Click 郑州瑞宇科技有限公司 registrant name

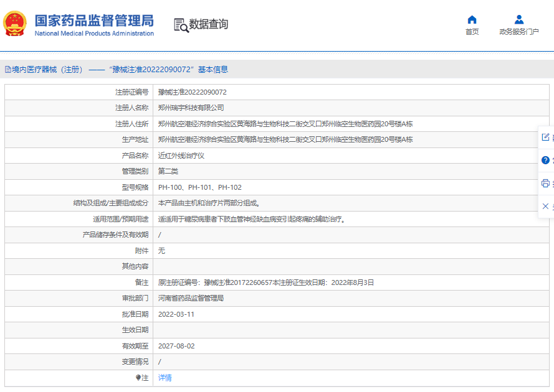(x=191, y=108)
